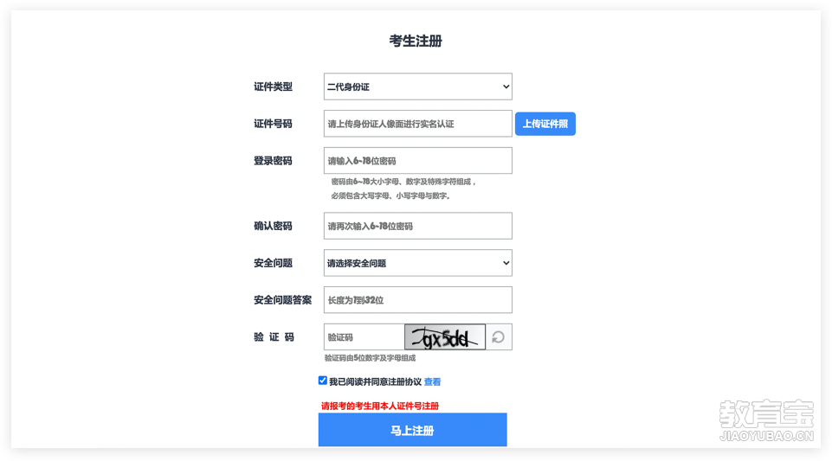Click the arrow on 二代身份证 select box
The height and width of the screenshot is (461, 832).
pyautogui.click(x=506, y=86)
